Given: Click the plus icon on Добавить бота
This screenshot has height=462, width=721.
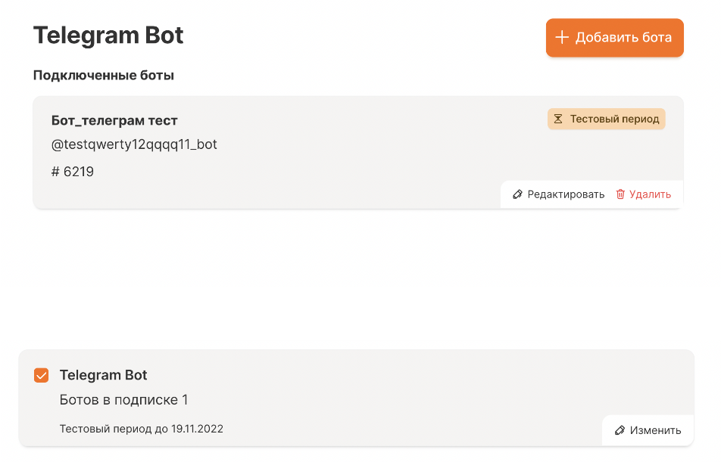Looking at the screenshot, I should click(x=562, y=38).
